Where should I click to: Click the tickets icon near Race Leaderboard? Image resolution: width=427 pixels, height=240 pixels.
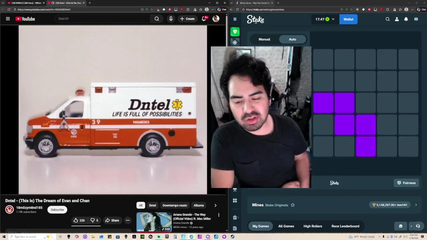[x=401, y=226]
